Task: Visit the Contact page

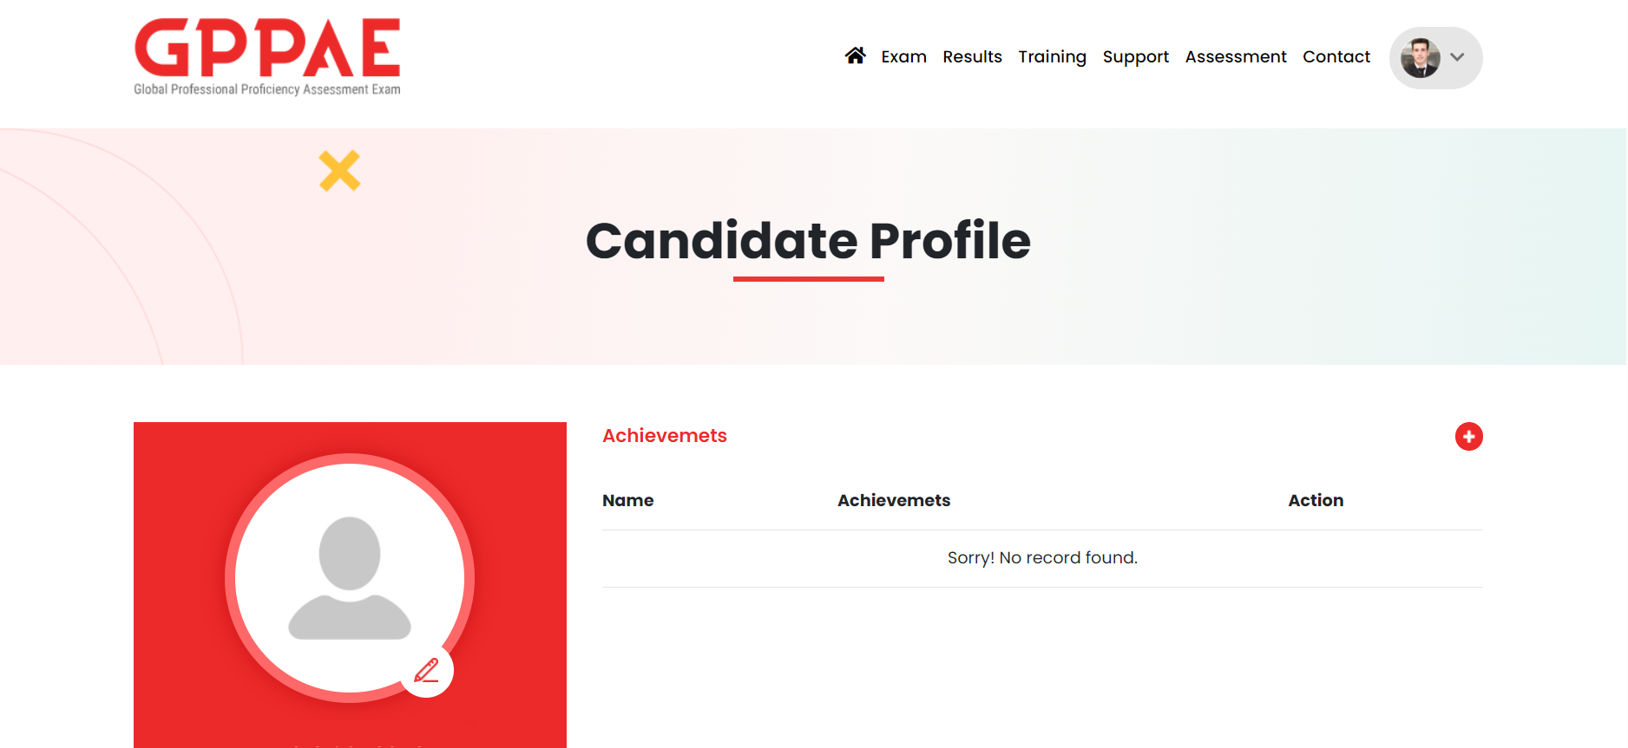Action: click(x=1336, y=57)
